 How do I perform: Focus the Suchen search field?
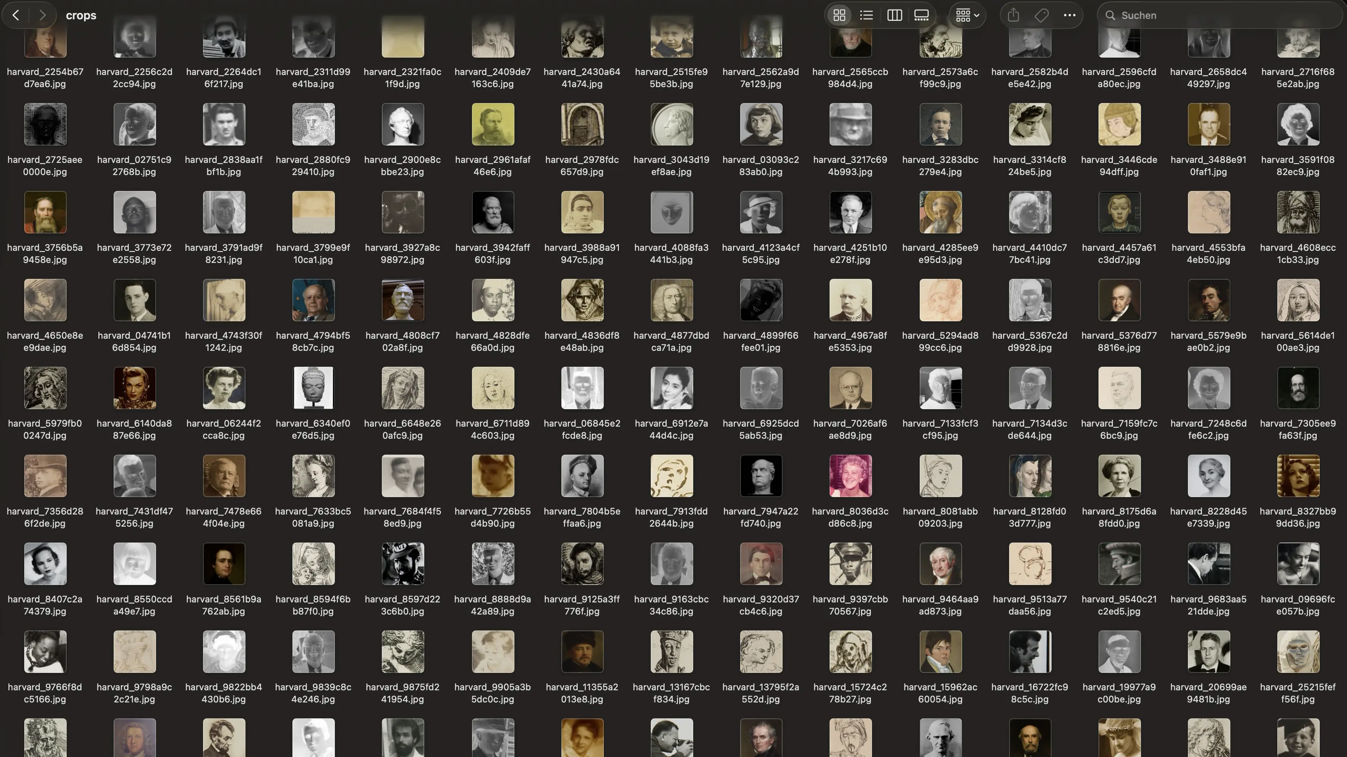pyautogui.click(x=1221, y=15)
